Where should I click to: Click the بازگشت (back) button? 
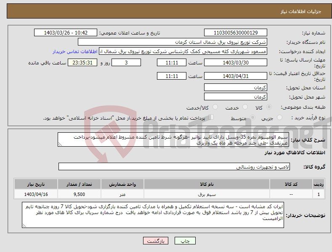click(x=156, y=241)
